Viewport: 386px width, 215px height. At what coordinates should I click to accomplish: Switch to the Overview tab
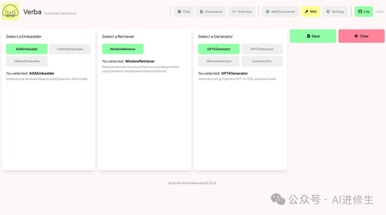pos(242,11)
